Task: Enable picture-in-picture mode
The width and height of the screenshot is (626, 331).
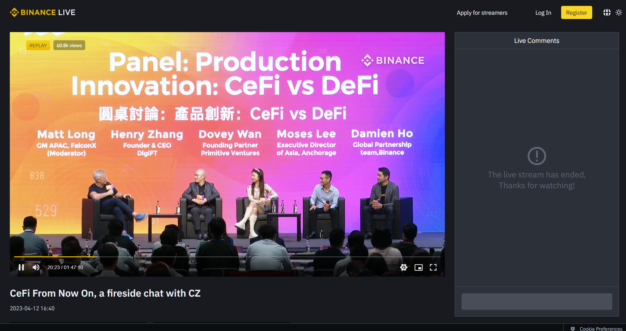Action: pos(418,267)
